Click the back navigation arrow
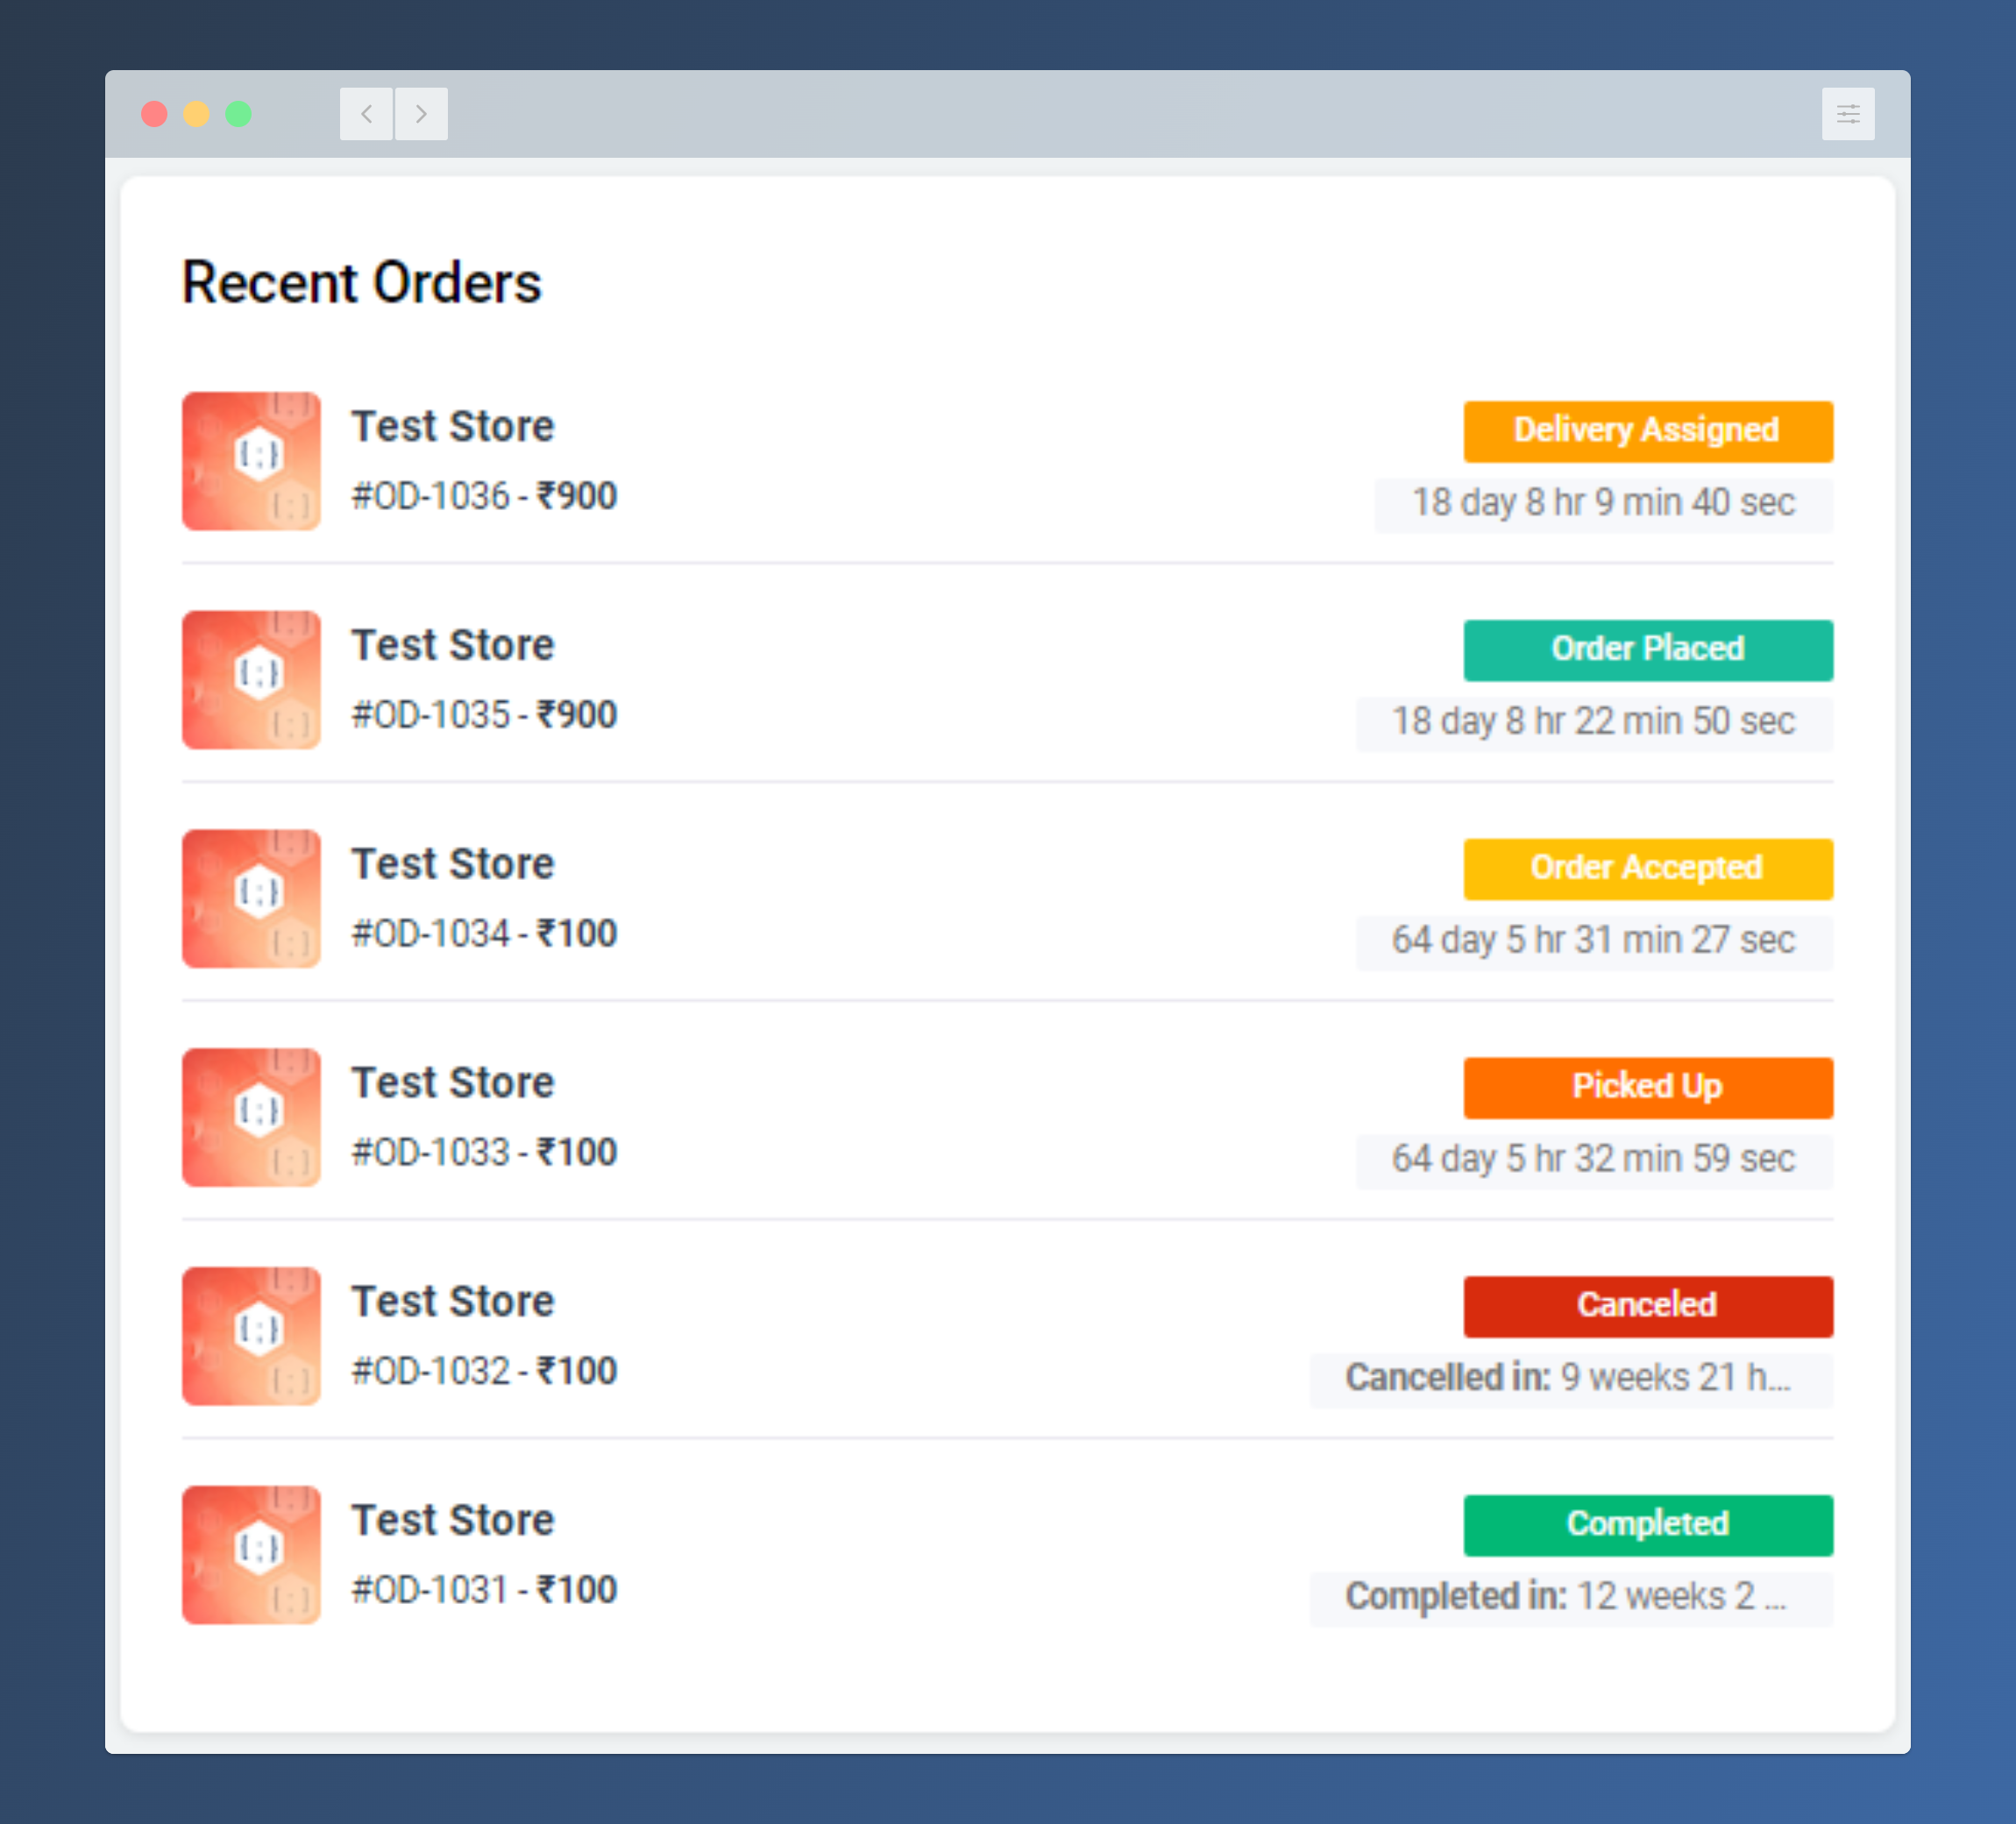 pyautogui.click(x=366, y=114)
